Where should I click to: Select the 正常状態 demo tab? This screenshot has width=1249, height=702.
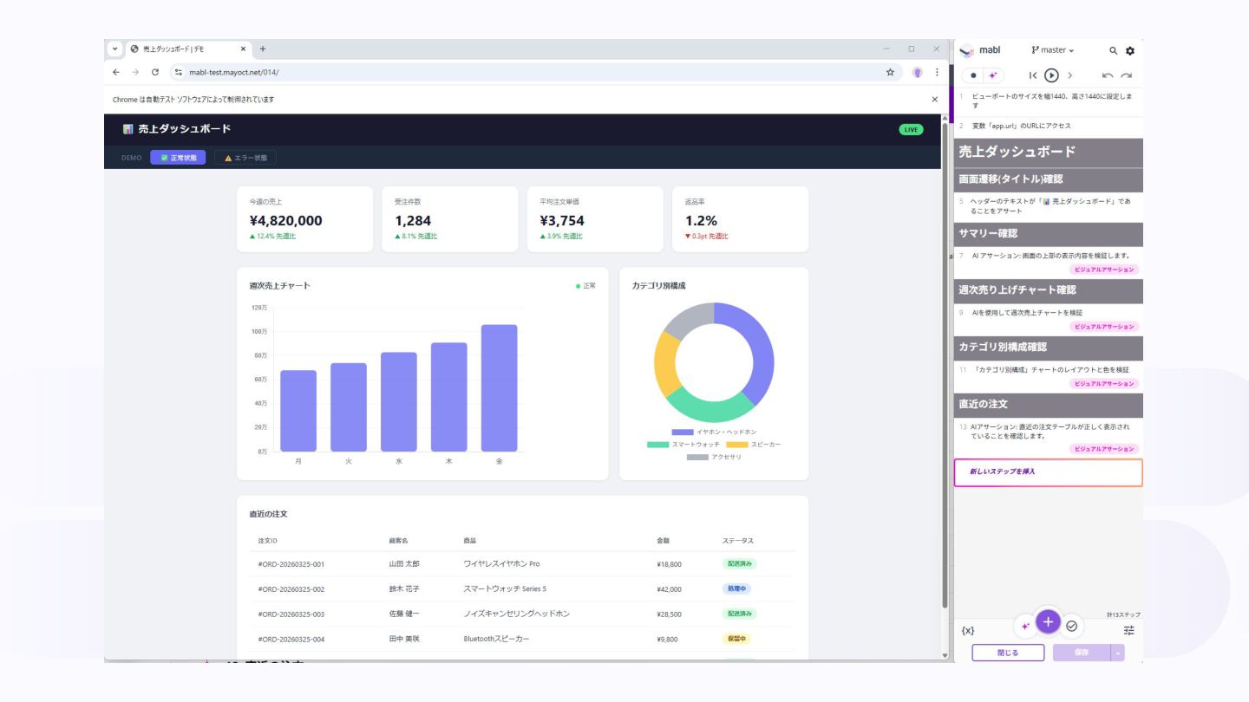click(x=179, y=158)
